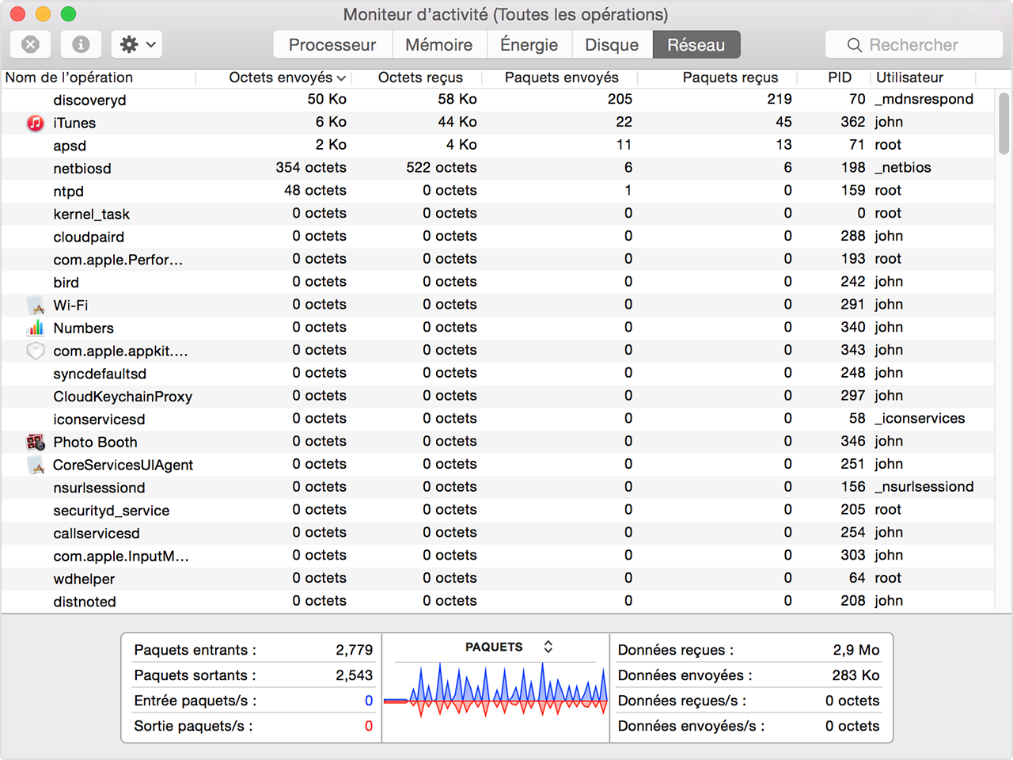
Task: Click the vertical scrollbar of process list
Action: (1004, 123)
